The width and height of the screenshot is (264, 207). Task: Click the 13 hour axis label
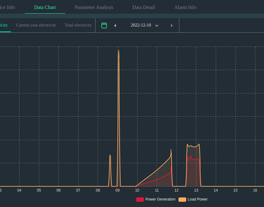[196, 190]
